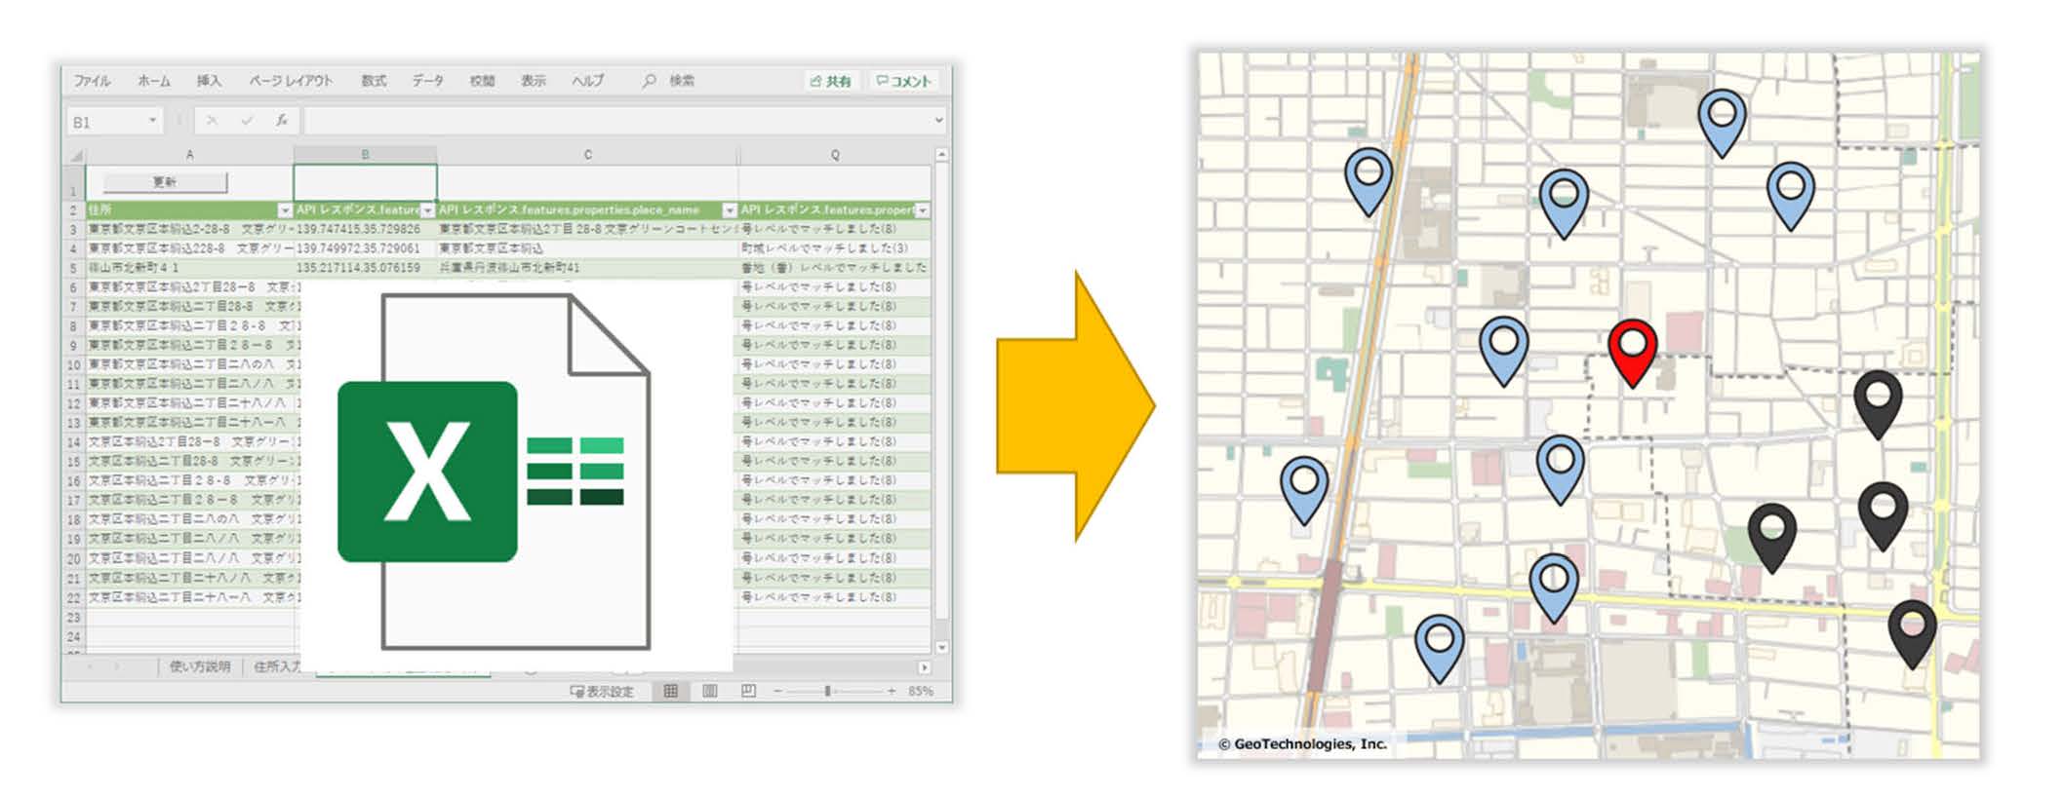
Task: Select column A header
Action: click(190, 155)
